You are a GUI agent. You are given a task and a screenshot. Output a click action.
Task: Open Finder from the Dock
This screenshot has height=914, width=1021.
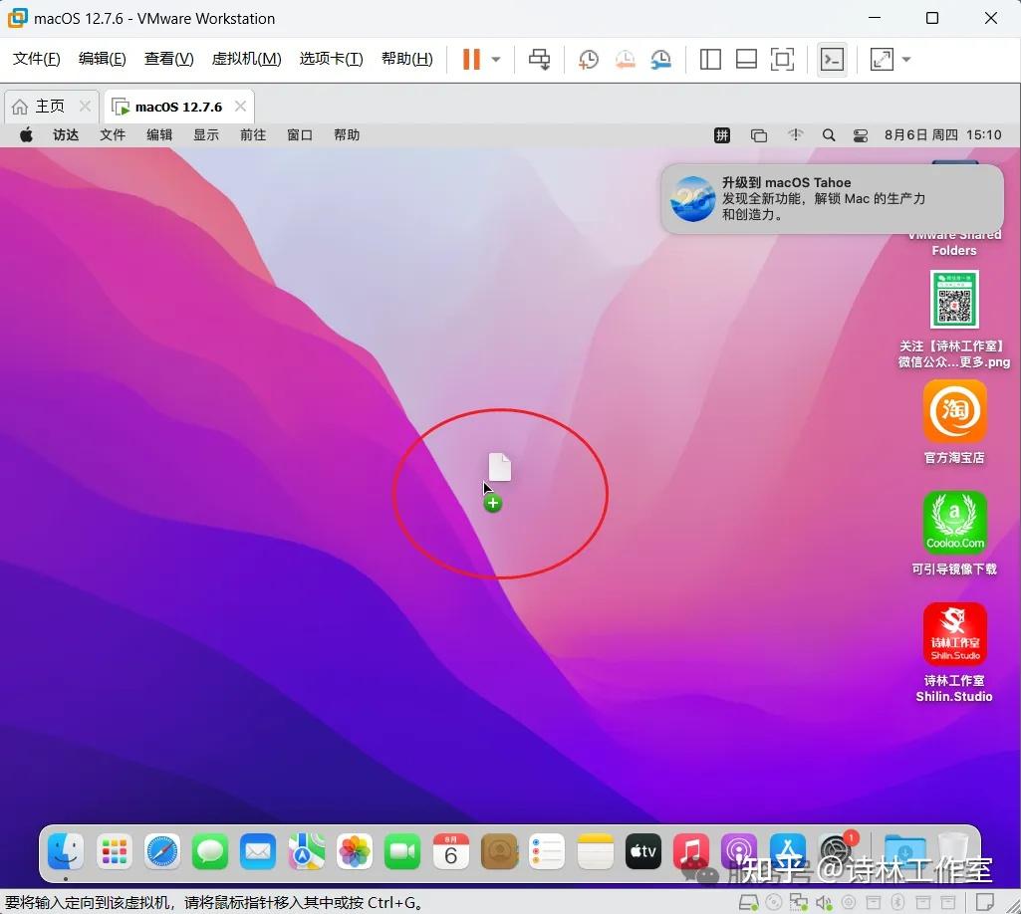click(x=66, y=851)
